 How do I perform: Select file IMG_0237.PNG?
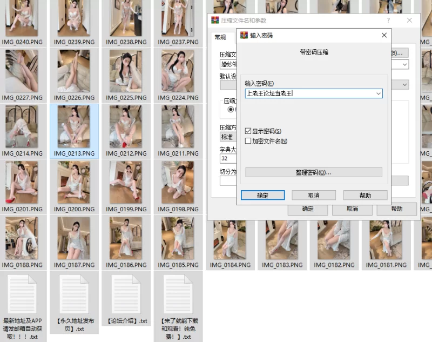[178, 23]
